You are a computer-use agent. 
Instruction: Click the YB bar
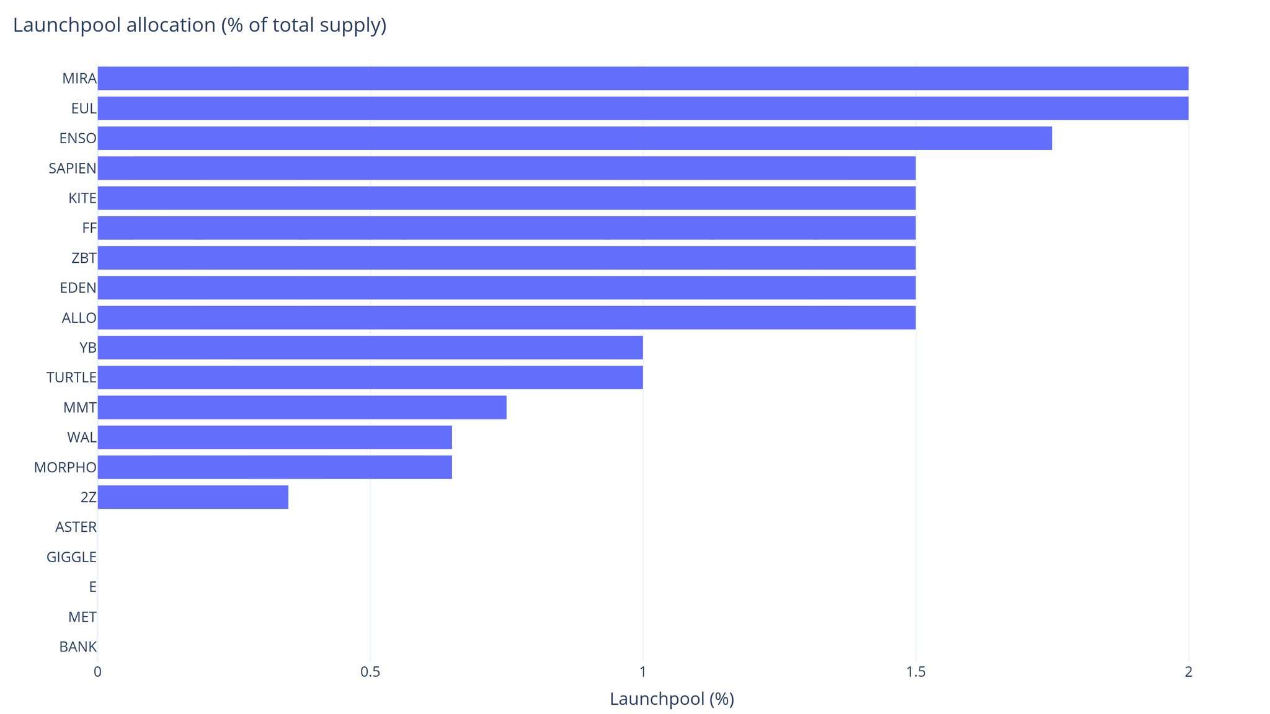point(370,348)
